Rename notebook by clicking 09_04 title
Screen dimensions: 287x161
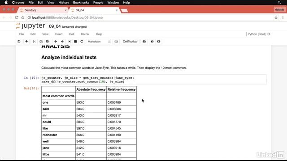tap(55, 26)
